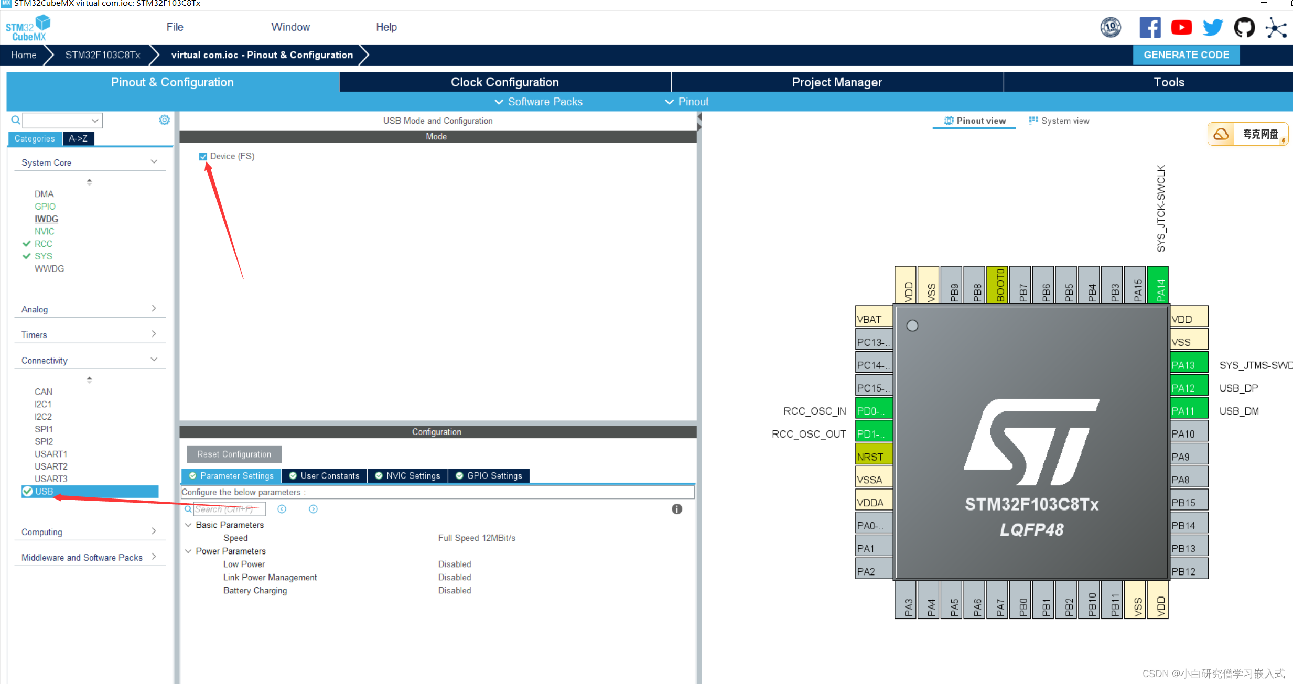The width and height of the screenshot is (1293, 684).
Task: Click the gear settings icon in categories panel
Action: point(164,120)
